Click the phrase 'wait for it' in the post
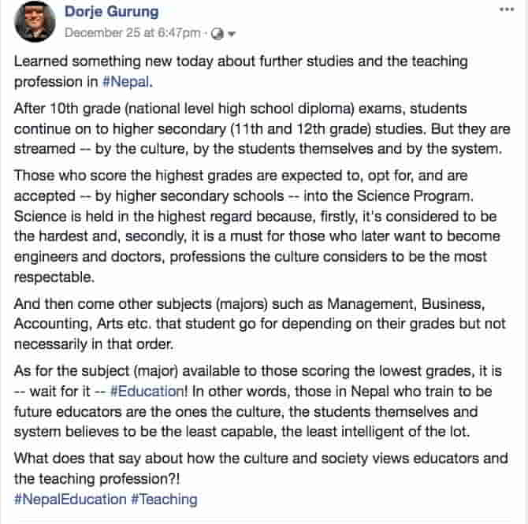 (x=60, y=392)
